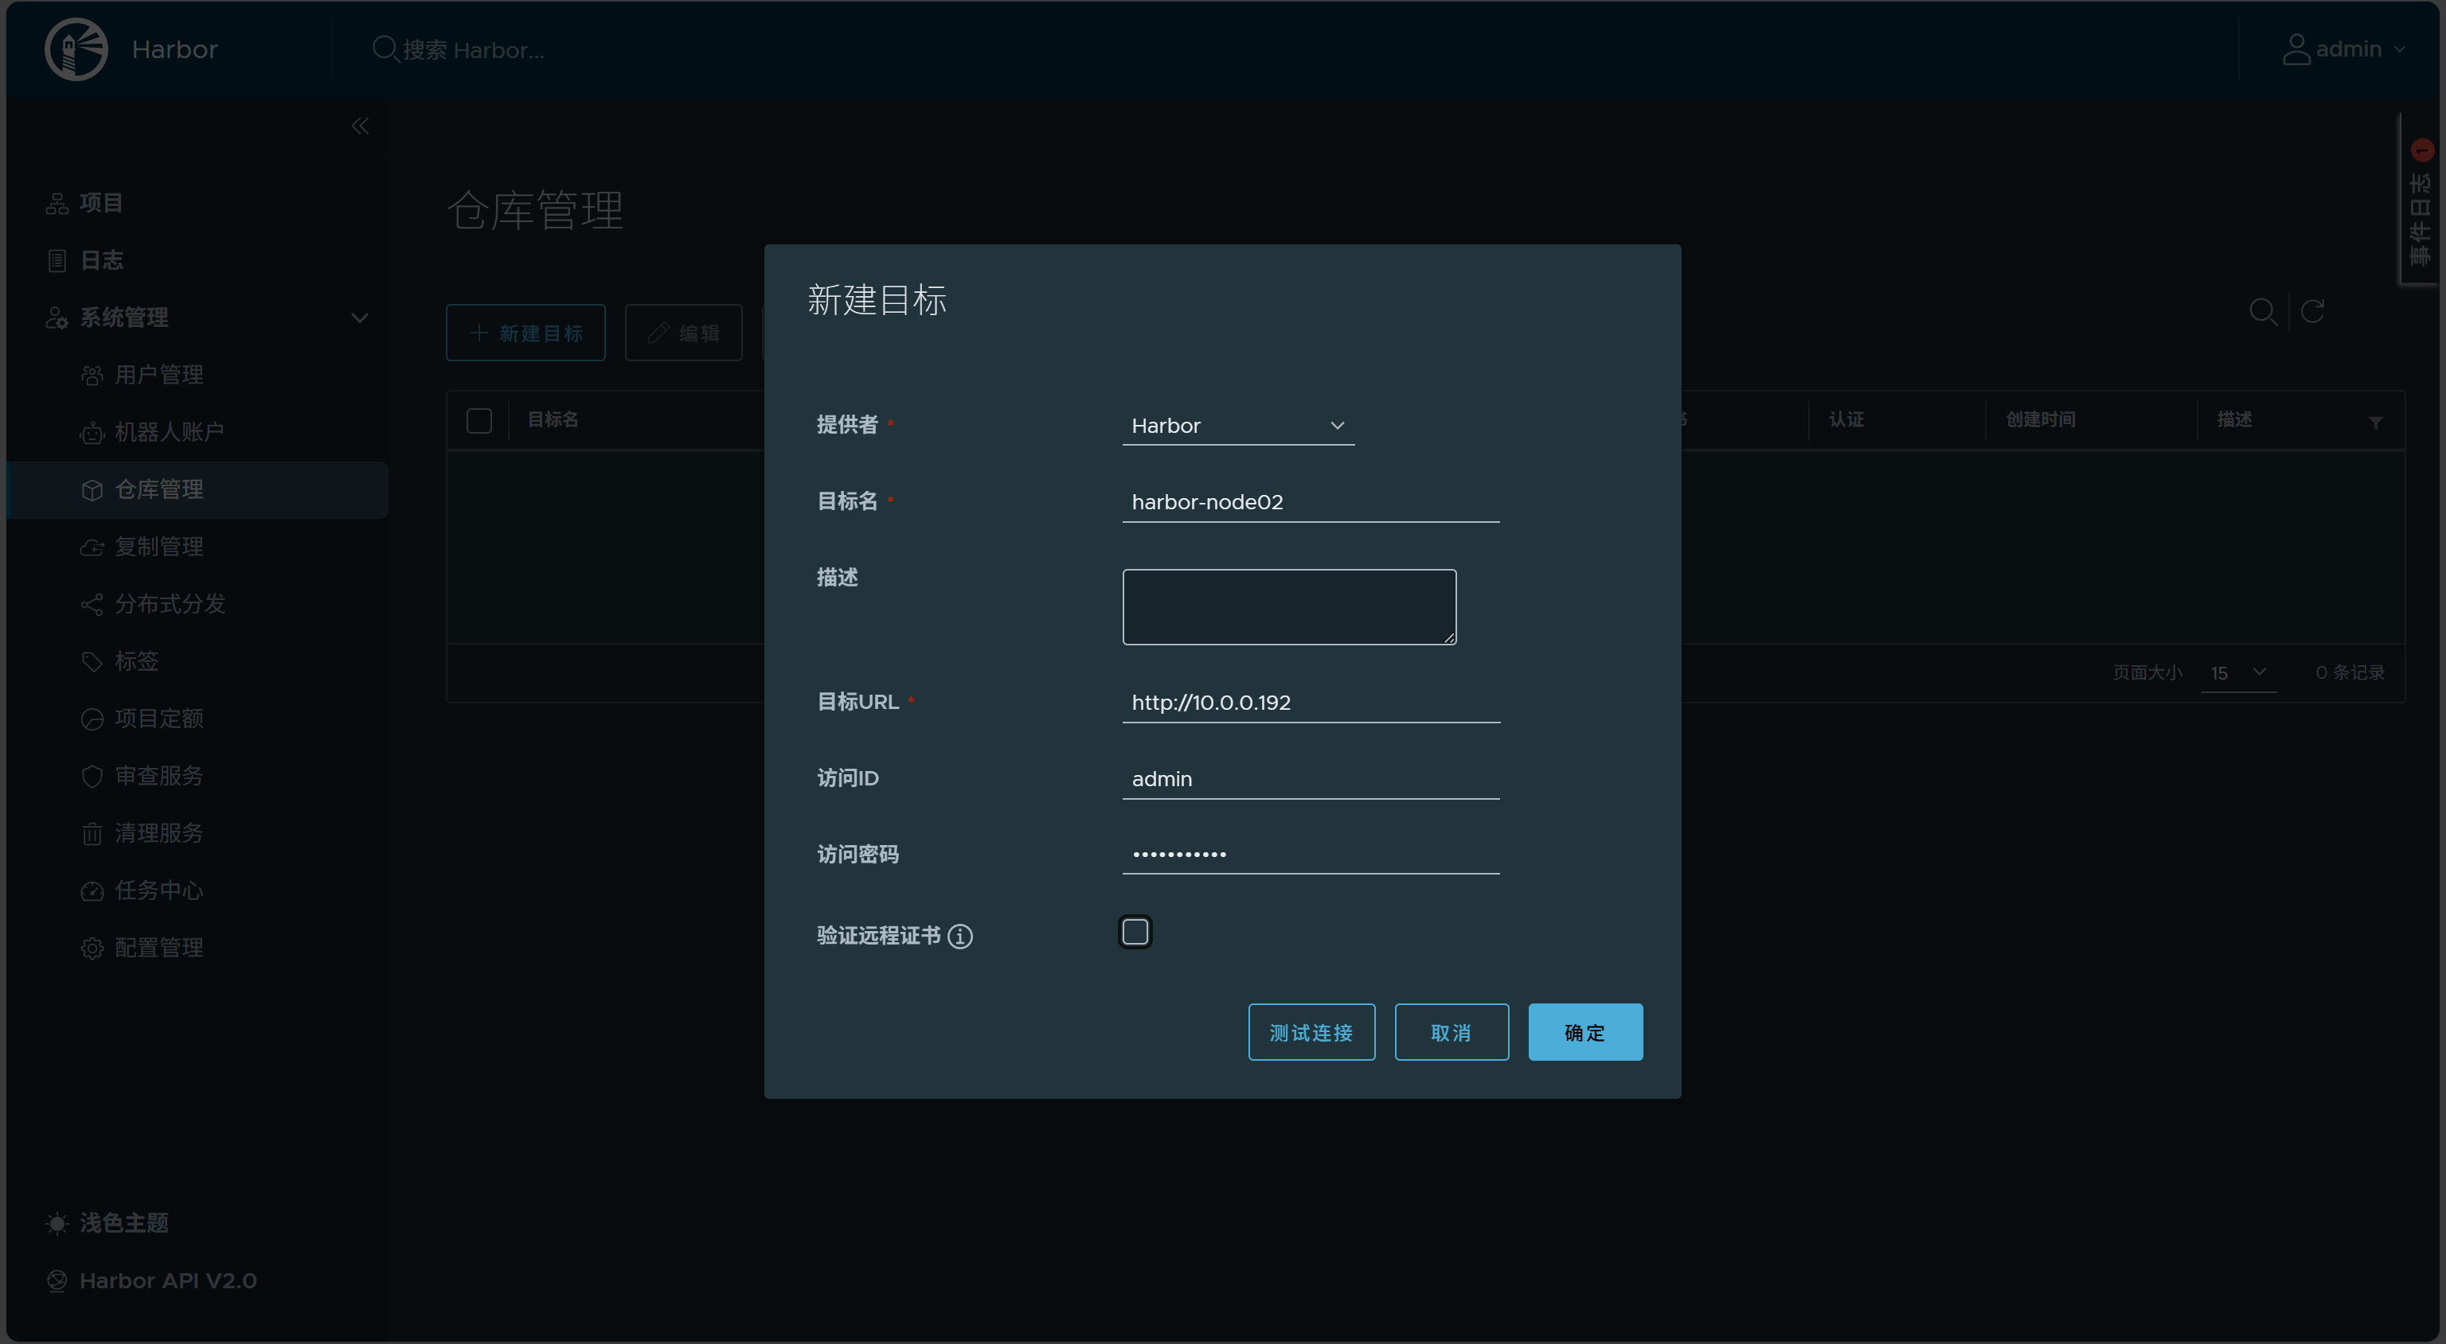
Task: Collapse the 系统管理 menu section
Action: click(359, 318)
